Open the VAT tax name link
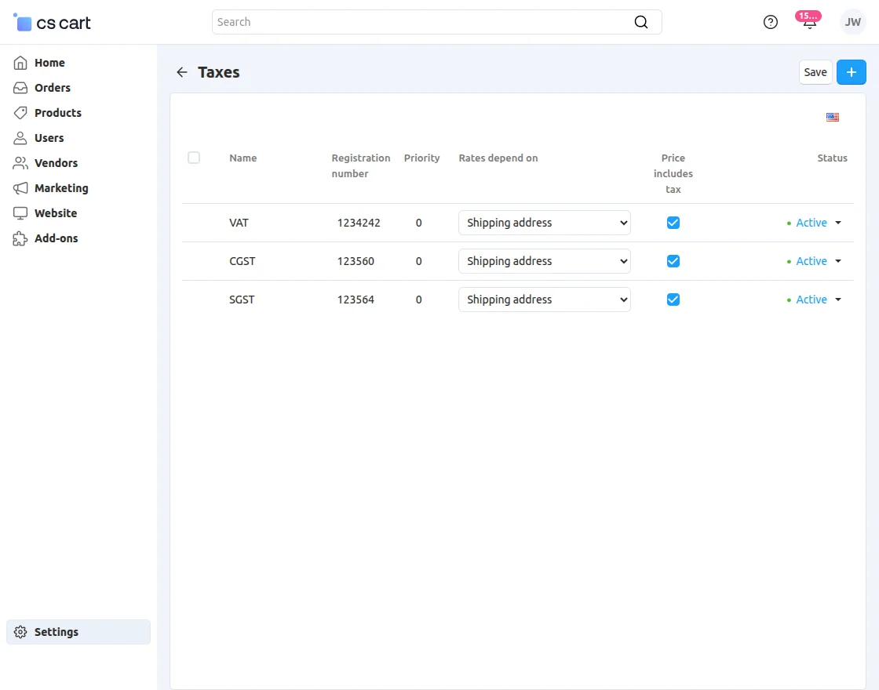This screenshot has width=879, height=690. [x=239, y=223]
